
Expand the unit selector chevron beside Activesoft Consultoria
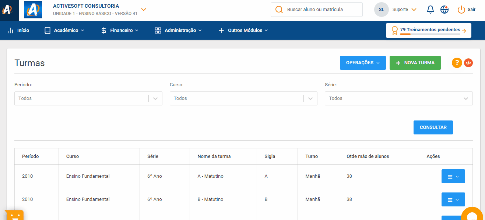point(144,10)
